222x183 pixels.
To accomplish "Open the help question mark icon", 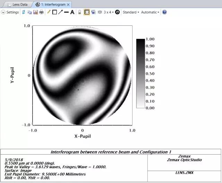I will click(164, 12).
